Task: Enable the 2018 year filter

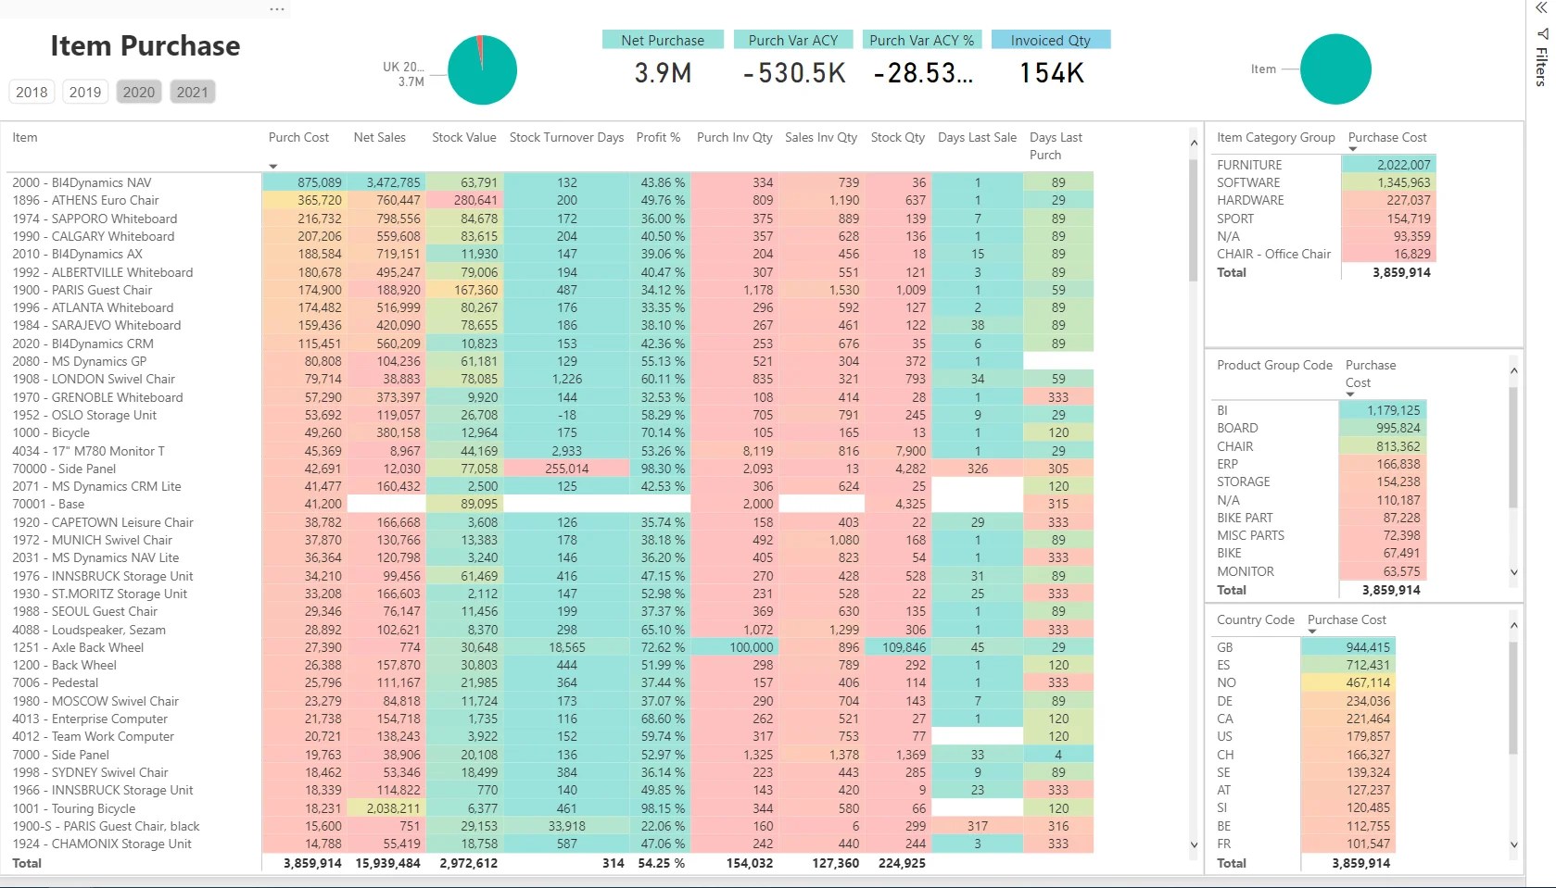Action: [x=32, y=92]
